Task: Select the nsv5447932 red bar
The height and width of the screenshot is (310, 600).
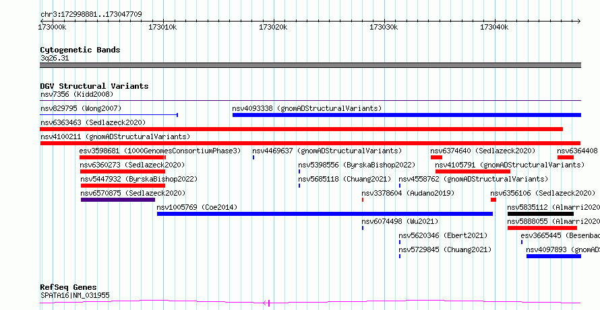Action: pyautogui.click(x=123, y=186)
